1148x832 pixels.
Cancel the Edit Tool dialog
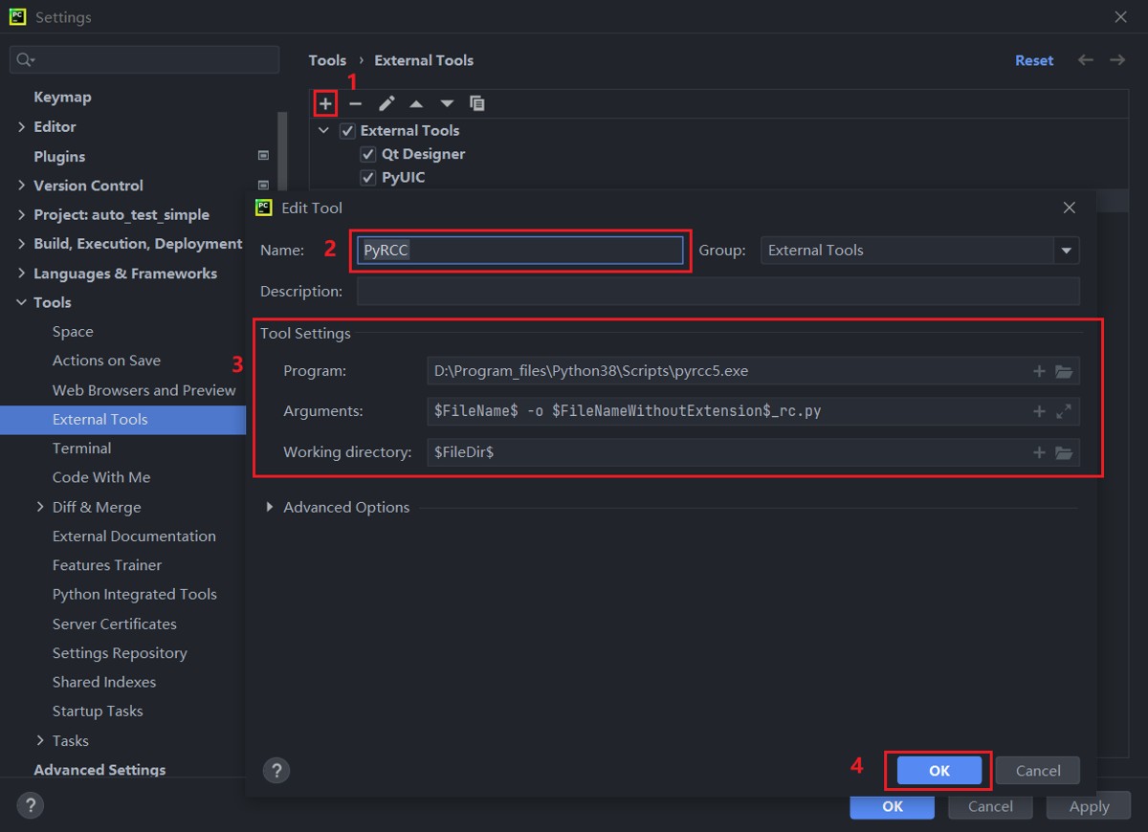coord(1038,771)
